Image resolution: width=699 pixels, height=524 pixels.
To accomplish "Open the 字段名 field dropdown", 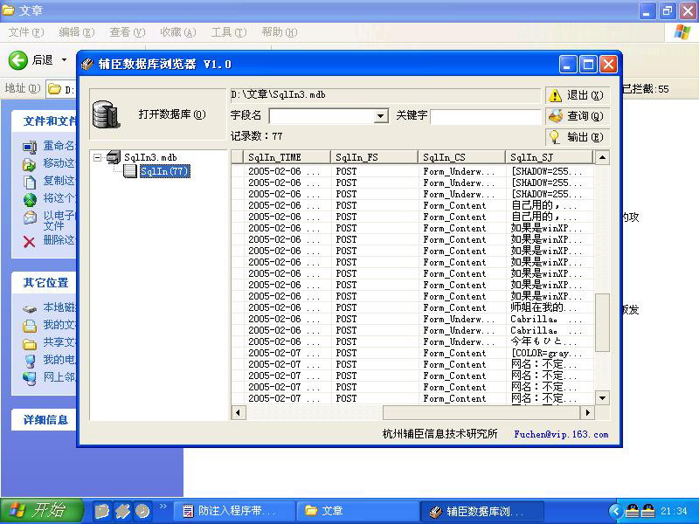I will click(380, 116).
